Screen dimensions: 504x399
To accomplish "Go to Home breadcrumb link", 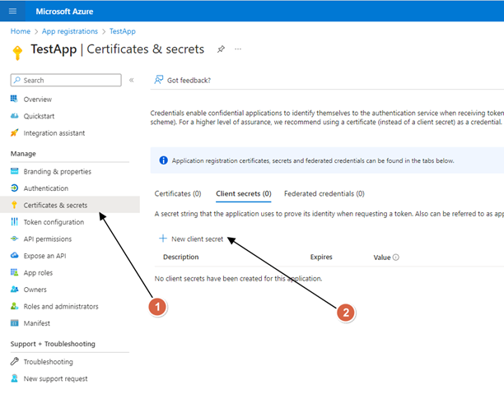I will coord(21,31).
